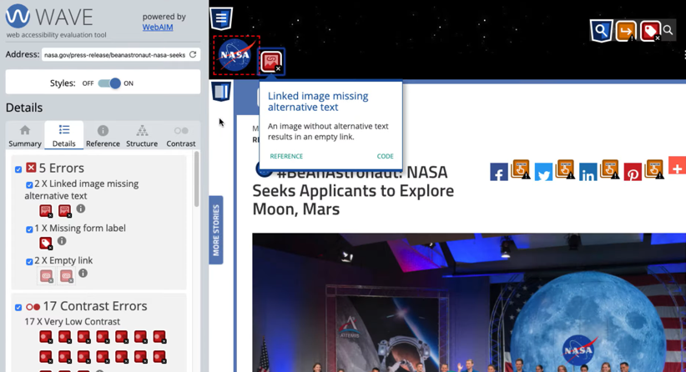Uncheck the Missing form label checkbox
686x372 pixels.
[29, 229]
